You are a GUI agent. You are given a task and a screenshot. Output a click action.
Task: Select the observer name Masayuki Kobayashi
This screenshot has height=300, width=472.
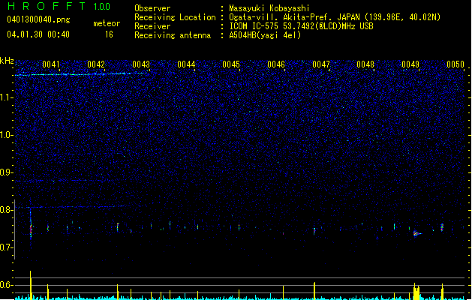[269, 8]
